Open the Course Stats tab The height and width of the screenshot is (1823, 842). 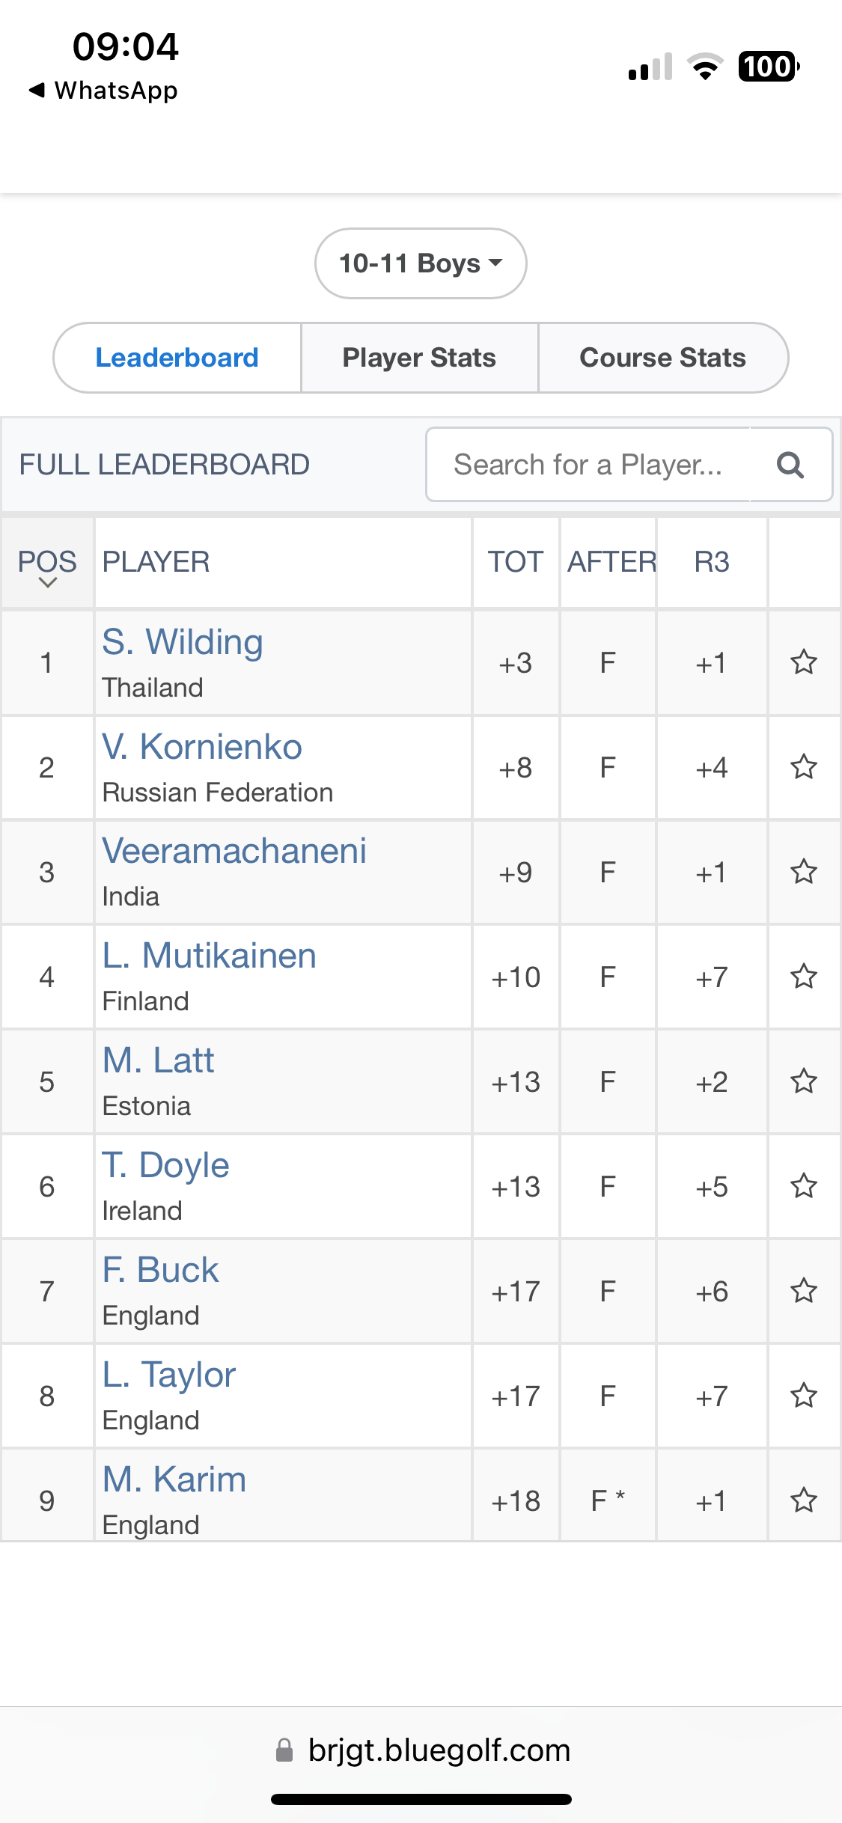[x=663, y=358]
